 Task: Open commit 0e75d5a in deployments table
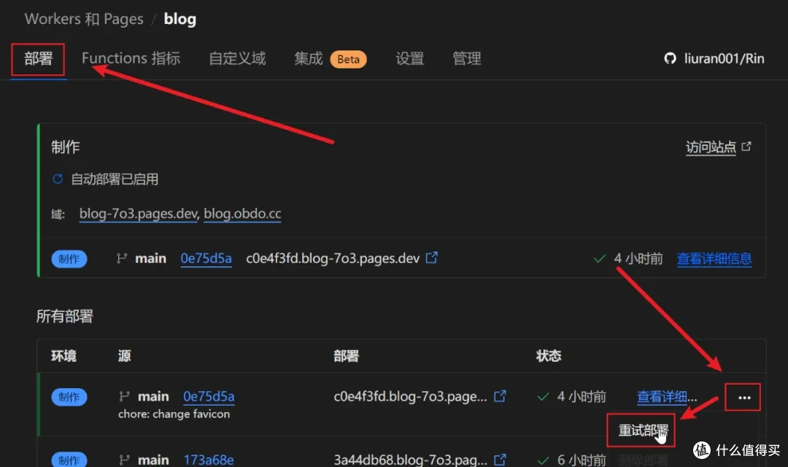(x=209, y=397)
